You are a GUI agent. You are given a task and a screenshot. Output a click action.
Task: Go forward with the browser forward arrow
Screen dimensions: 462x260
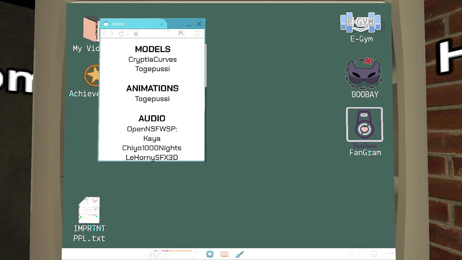pyautogui.click(x=112, y=34)
